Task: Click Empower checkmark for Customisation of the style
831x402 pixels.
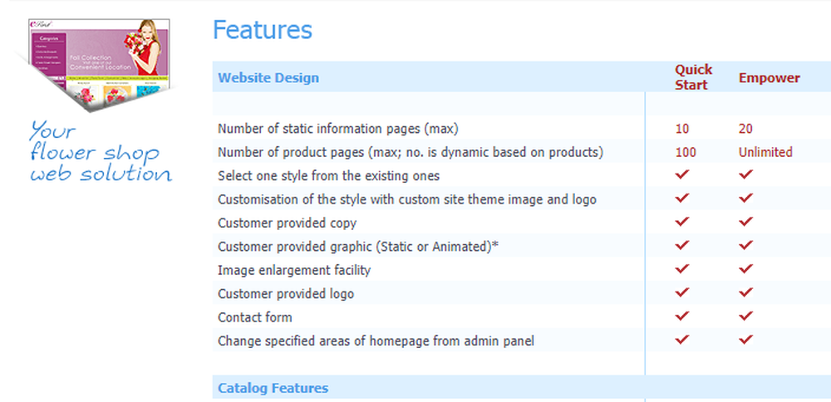Action: click(x=745, y=198)
